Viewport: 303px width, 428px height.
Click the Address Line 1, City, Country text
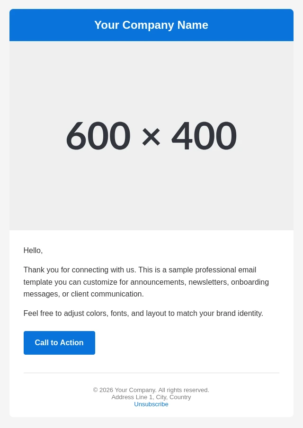click(x=151, y=397)
